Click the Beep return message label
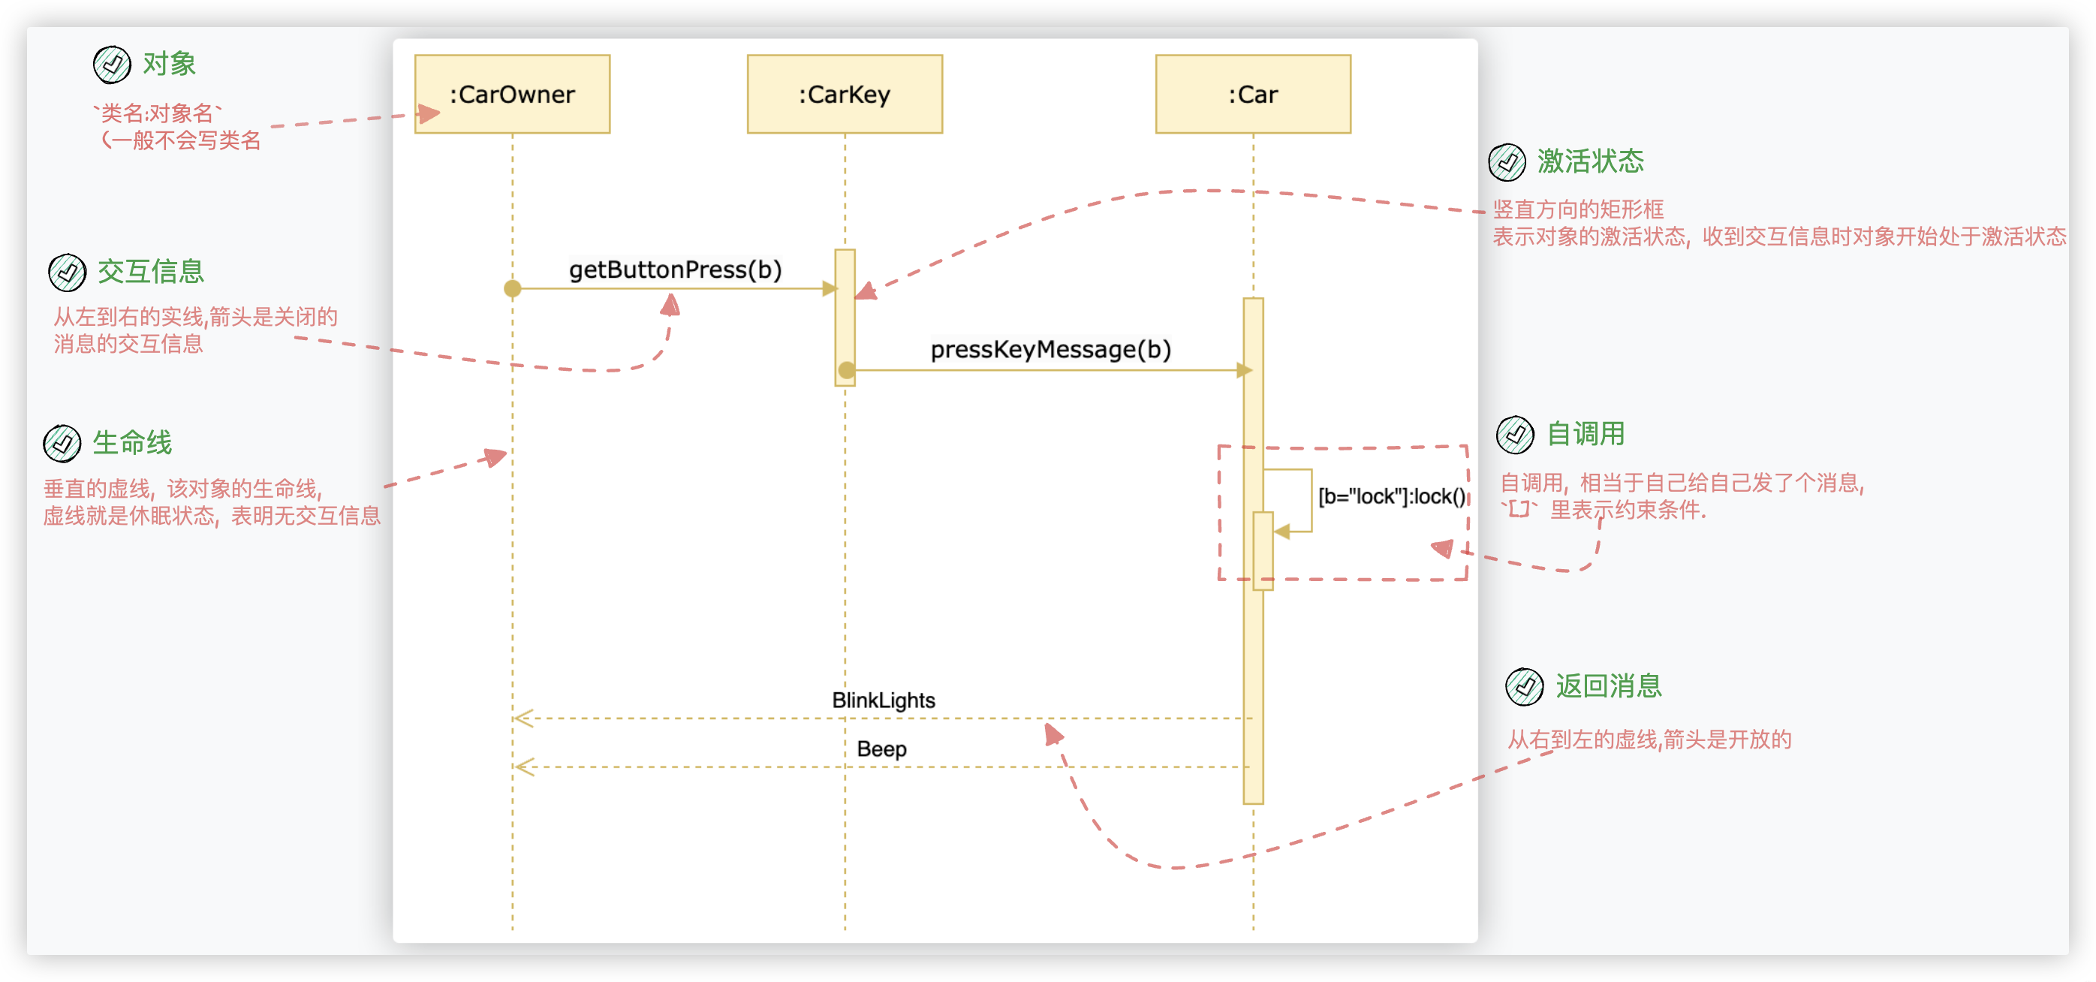The image size is (2096, 982). (881, 749)
